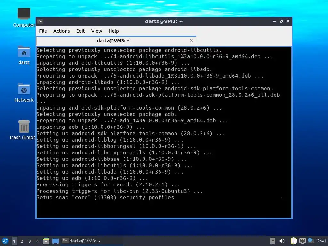Click the 'Setting up android-libboringssl' line

pos(116,146)
